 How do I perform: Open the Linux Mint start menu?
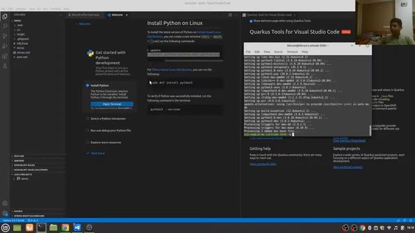[x=5, y=228]
